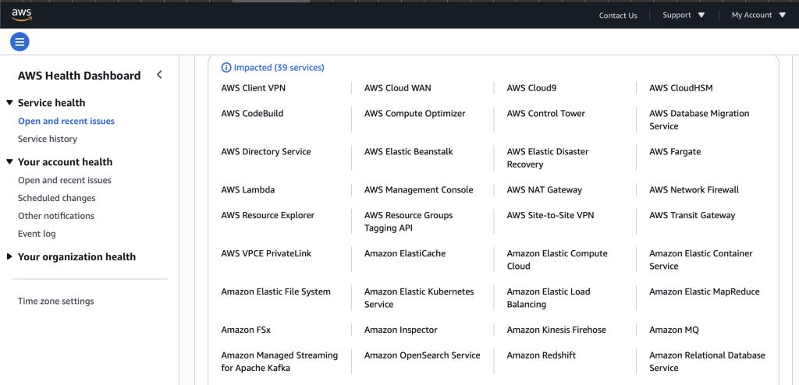Click AWS Resource Explorer
Screen dimensions: 799x385
coord(268,215)
